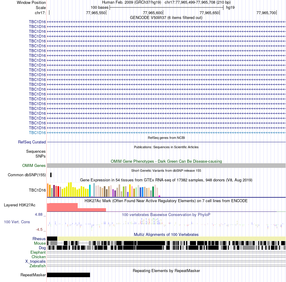
Task: Click the Layered H3K27Ac label
Action: click(20, 205)
